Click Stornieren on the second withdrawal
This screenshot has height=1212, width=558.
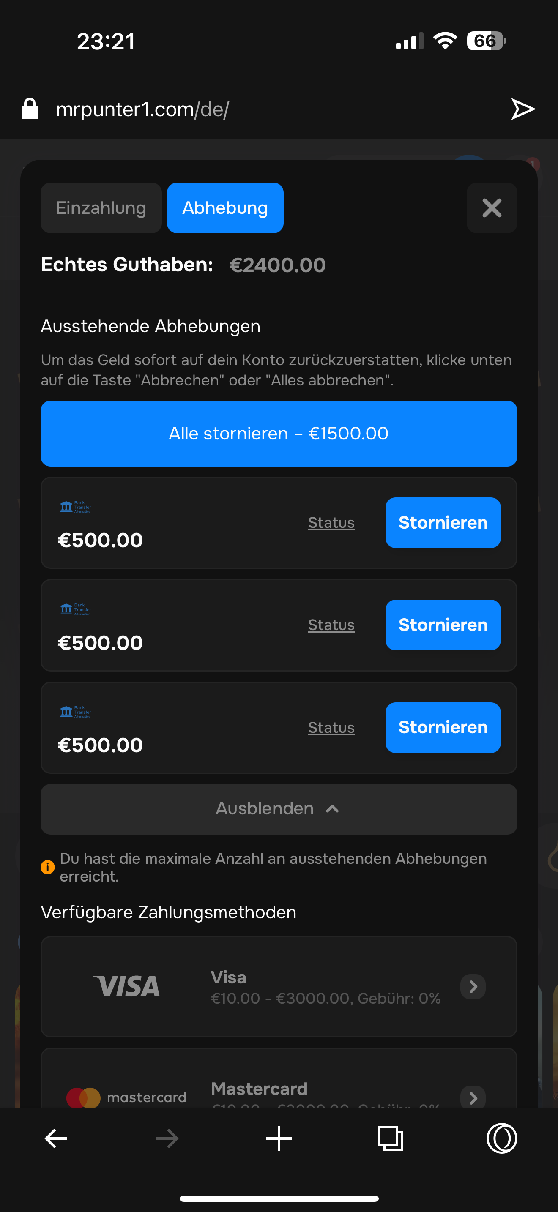pos(443,625)
